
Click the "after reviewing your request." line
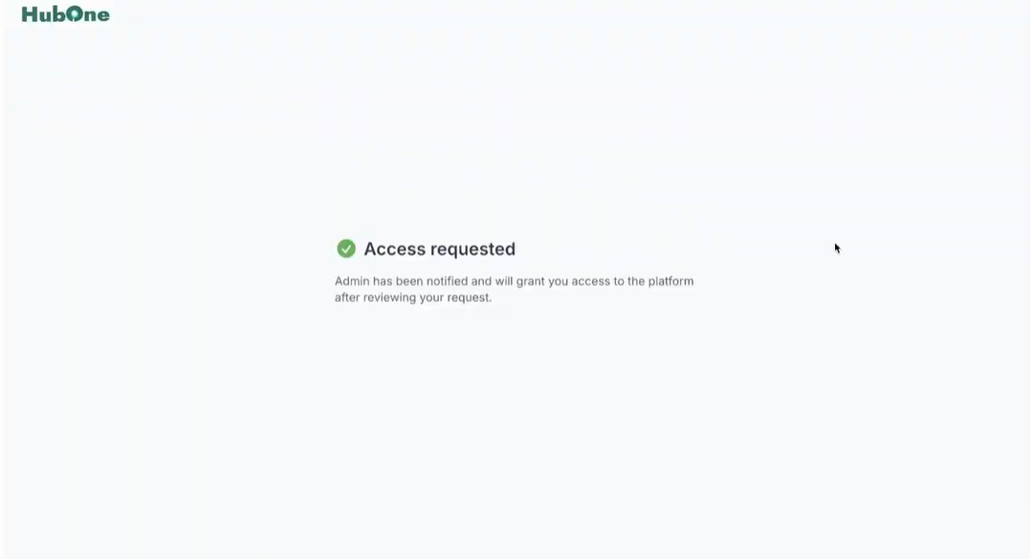pyautogui.click(x=413, y=297)
